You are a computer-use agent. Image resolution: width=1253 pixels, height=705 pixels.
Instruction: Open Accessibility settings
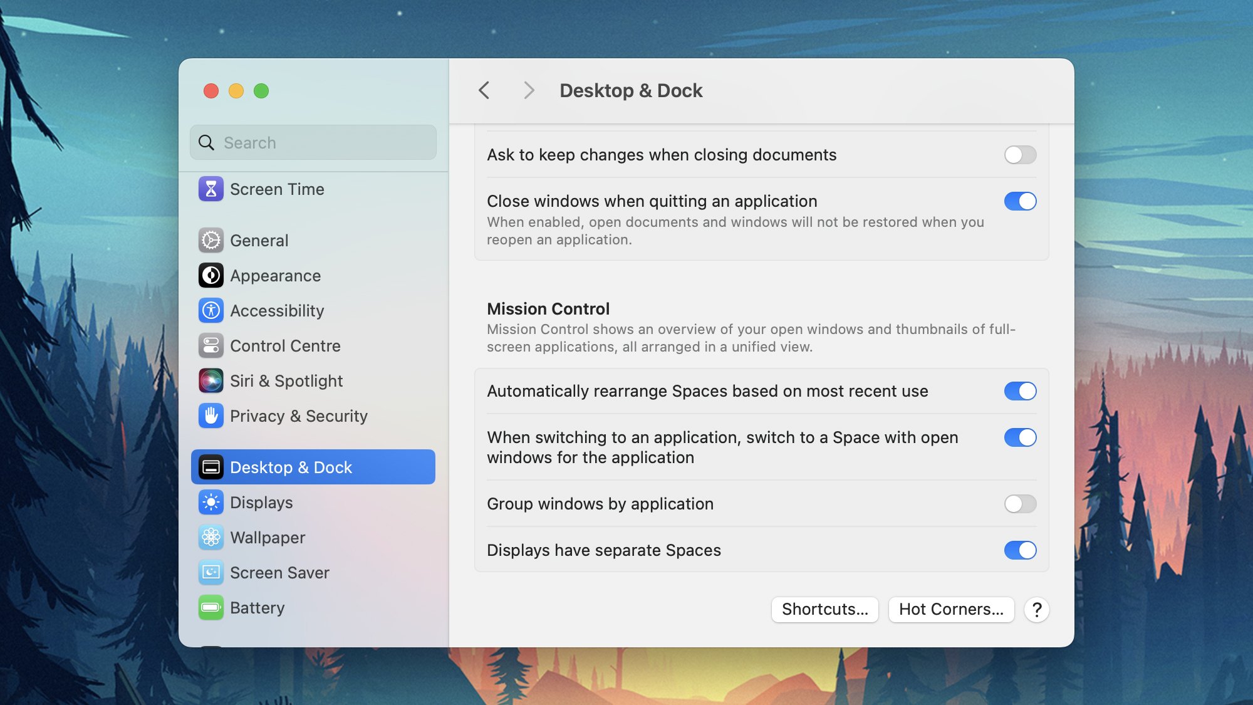(x=278, y=310)
